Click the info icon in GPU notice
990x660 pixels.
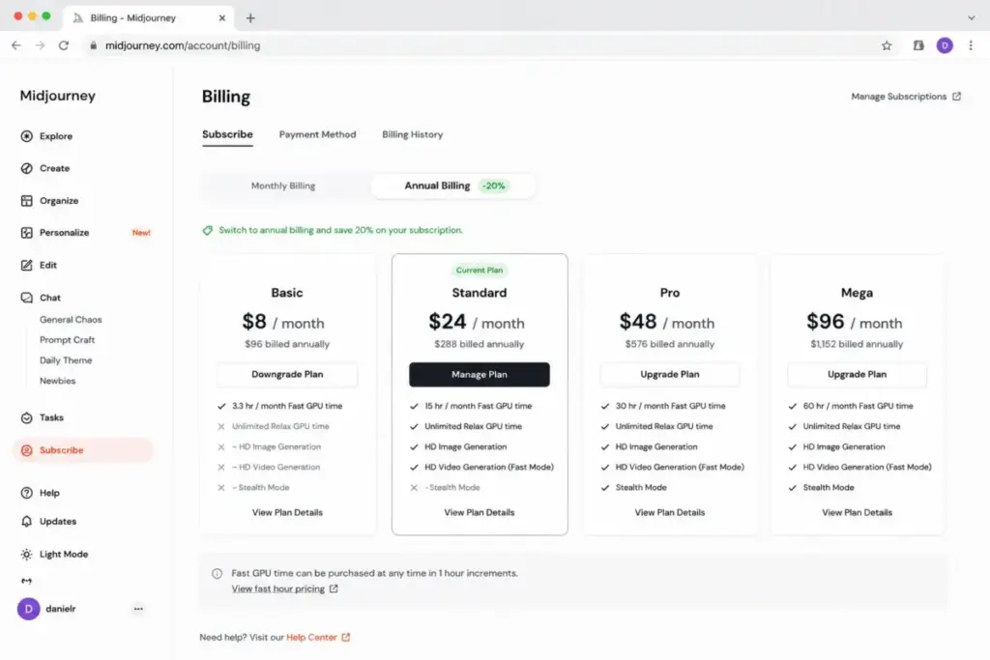pos(217,574)
